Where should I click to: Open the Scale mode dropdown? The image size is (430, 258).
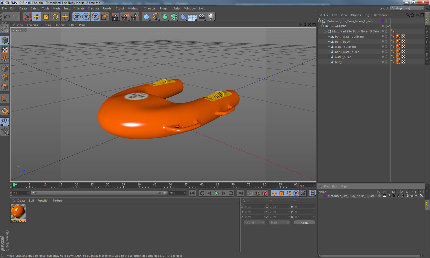click(x=279, y=222)
